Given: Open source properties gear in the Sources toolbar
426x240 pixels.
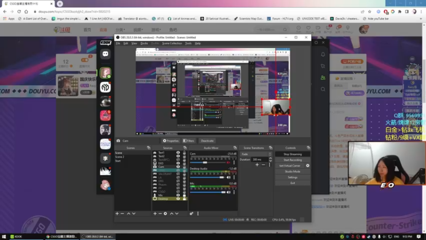Looking at the screenshot, I should point(165,214).
